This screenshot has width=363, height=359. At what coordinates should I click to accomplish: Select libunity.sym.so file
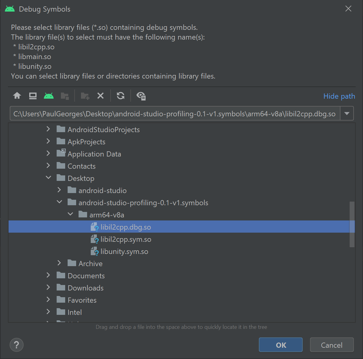124,252
